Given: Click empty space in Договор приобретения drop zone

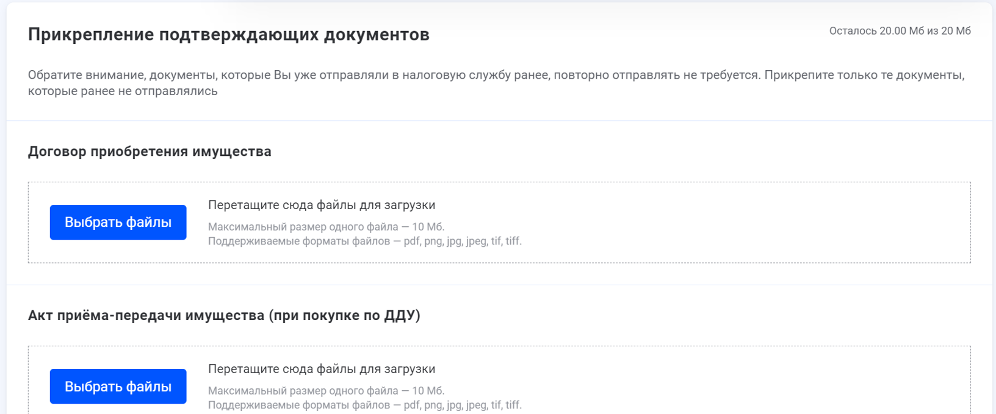Looking at the screenshot, I should [x=732, y=223].
